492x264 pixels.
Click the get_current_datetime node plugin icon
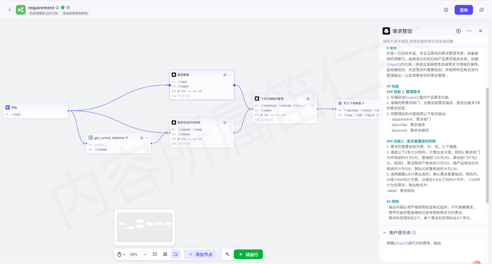click(x=91, y=138)
